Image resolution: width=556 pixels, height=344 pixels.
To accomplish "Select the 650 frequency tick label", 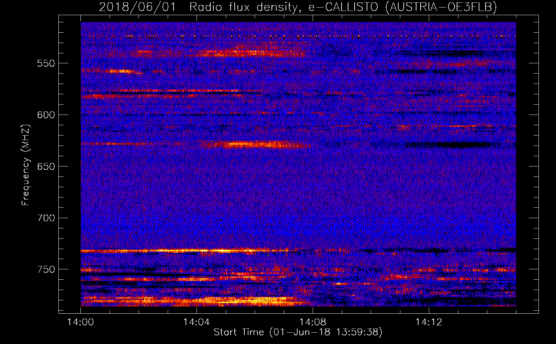I will click(46, 166).
